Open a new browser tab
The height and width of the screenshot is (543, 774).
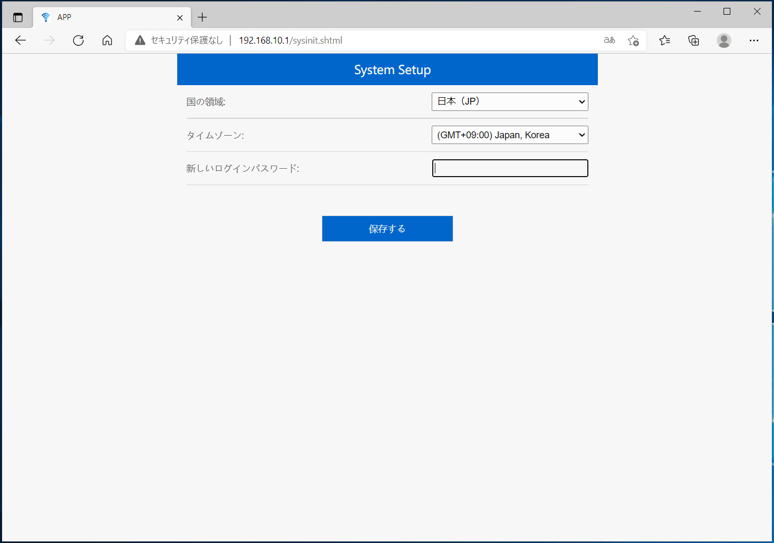point(202,17)
